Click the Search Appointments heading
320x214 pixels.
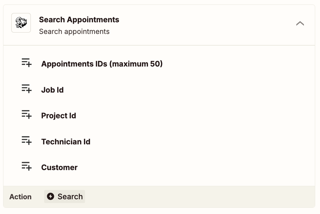pos(79,20)
